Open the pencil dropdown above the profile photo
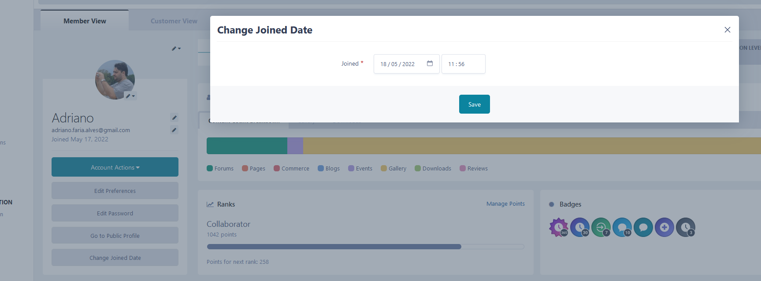The image size is (761, 281). [176, 48]
